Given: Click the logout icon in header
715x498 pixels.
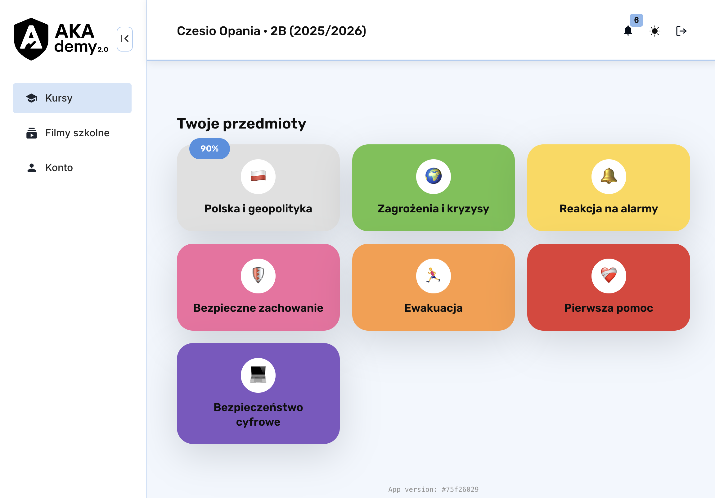Looking at the screenshot, I should tap(681, 31).
